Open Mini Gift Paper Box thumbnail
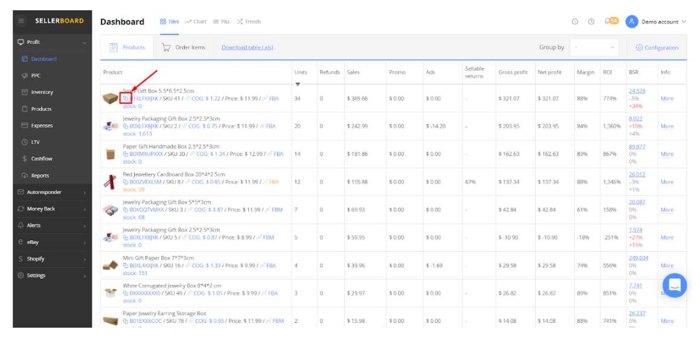The width and height of the screenshot is (700, 344). pyautogui.click(x=111, y=266)
